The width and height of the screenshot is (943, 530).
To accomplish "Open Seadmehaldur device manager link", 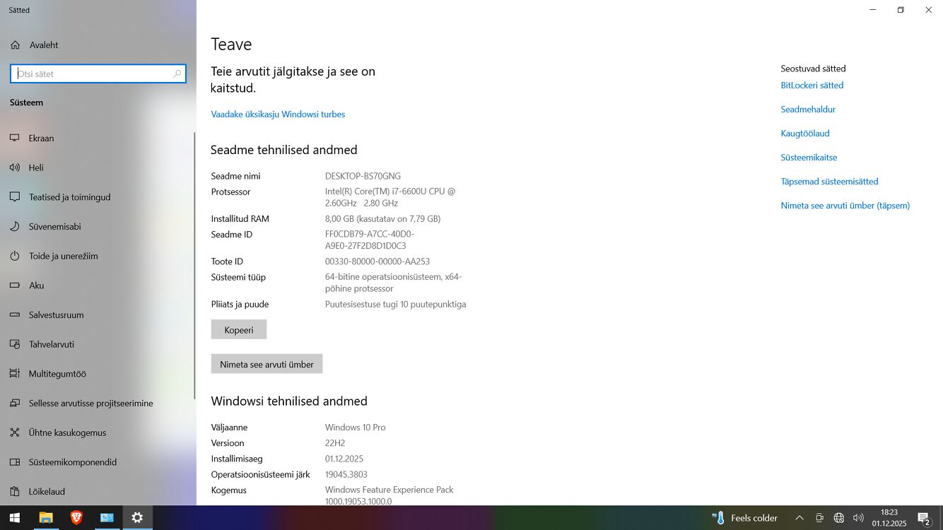I will 808,110.
